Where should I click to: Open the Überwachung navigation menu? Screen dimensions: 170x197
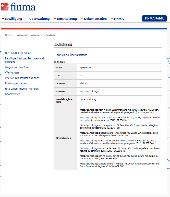[x=39, y=19]
